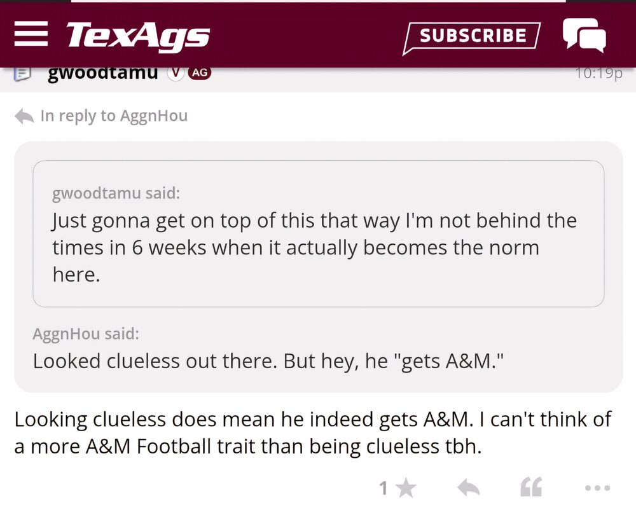Viewport: 636px width, 510px height.
Task: Star this post
Action: pos(406,488)
